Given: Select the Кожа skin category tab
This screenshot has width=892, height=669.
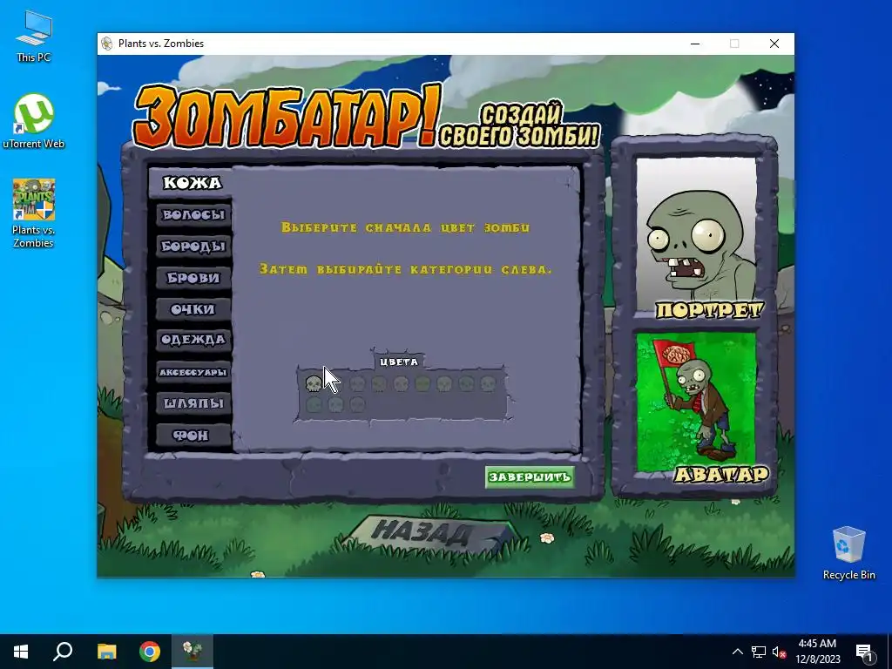Looking at the screenshot, I should click(x=193, y=183).
